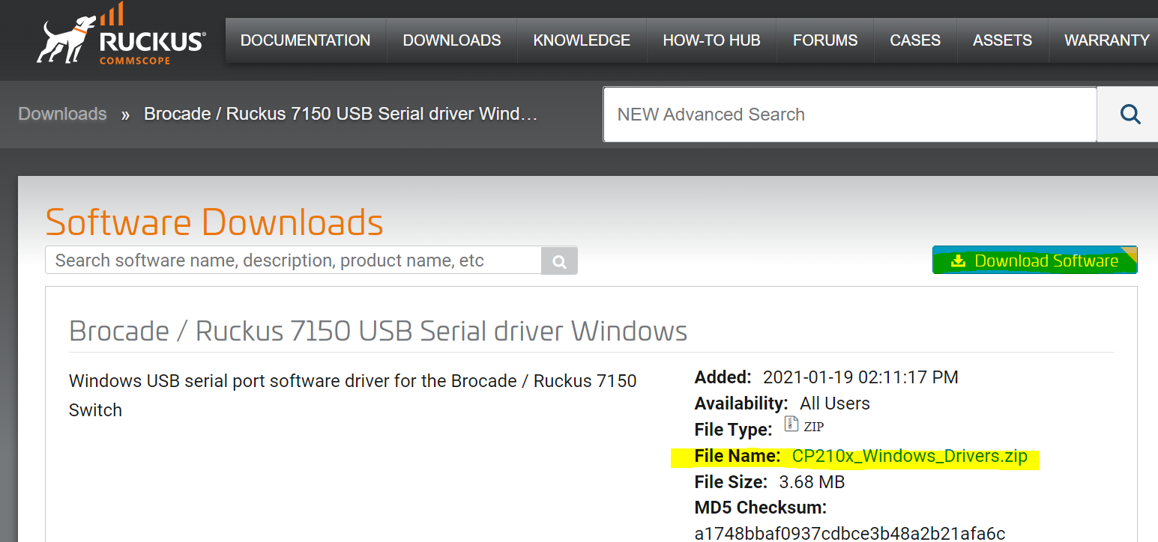Image resolution: width=1158 pixels, height=542 pixels.
Task: Click the Brocade / Ruckus 7150 USB Serial driver title
Action: (x=378, y=330)
